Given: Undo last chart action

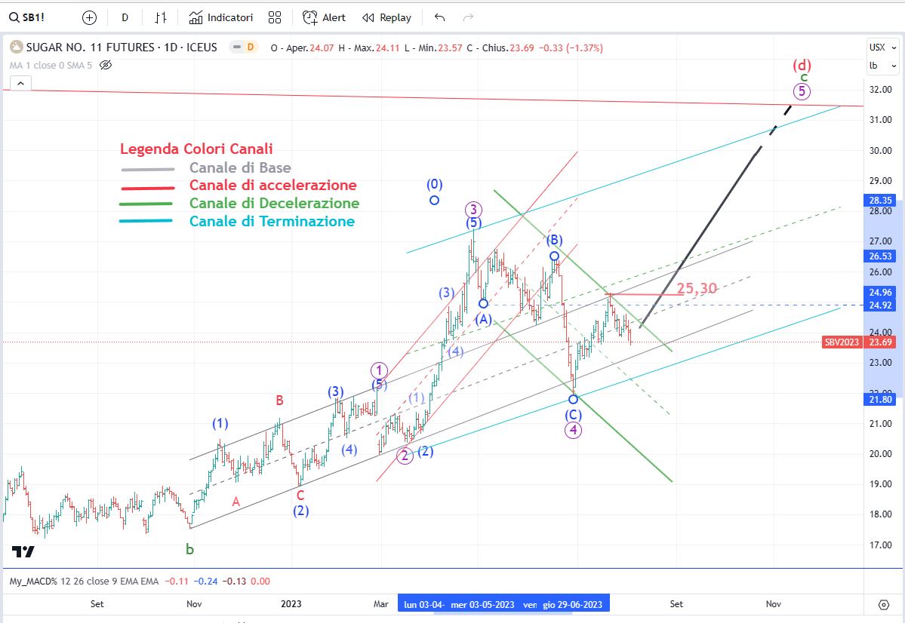Looking at the screenshot, I should [x=440, y=18].
